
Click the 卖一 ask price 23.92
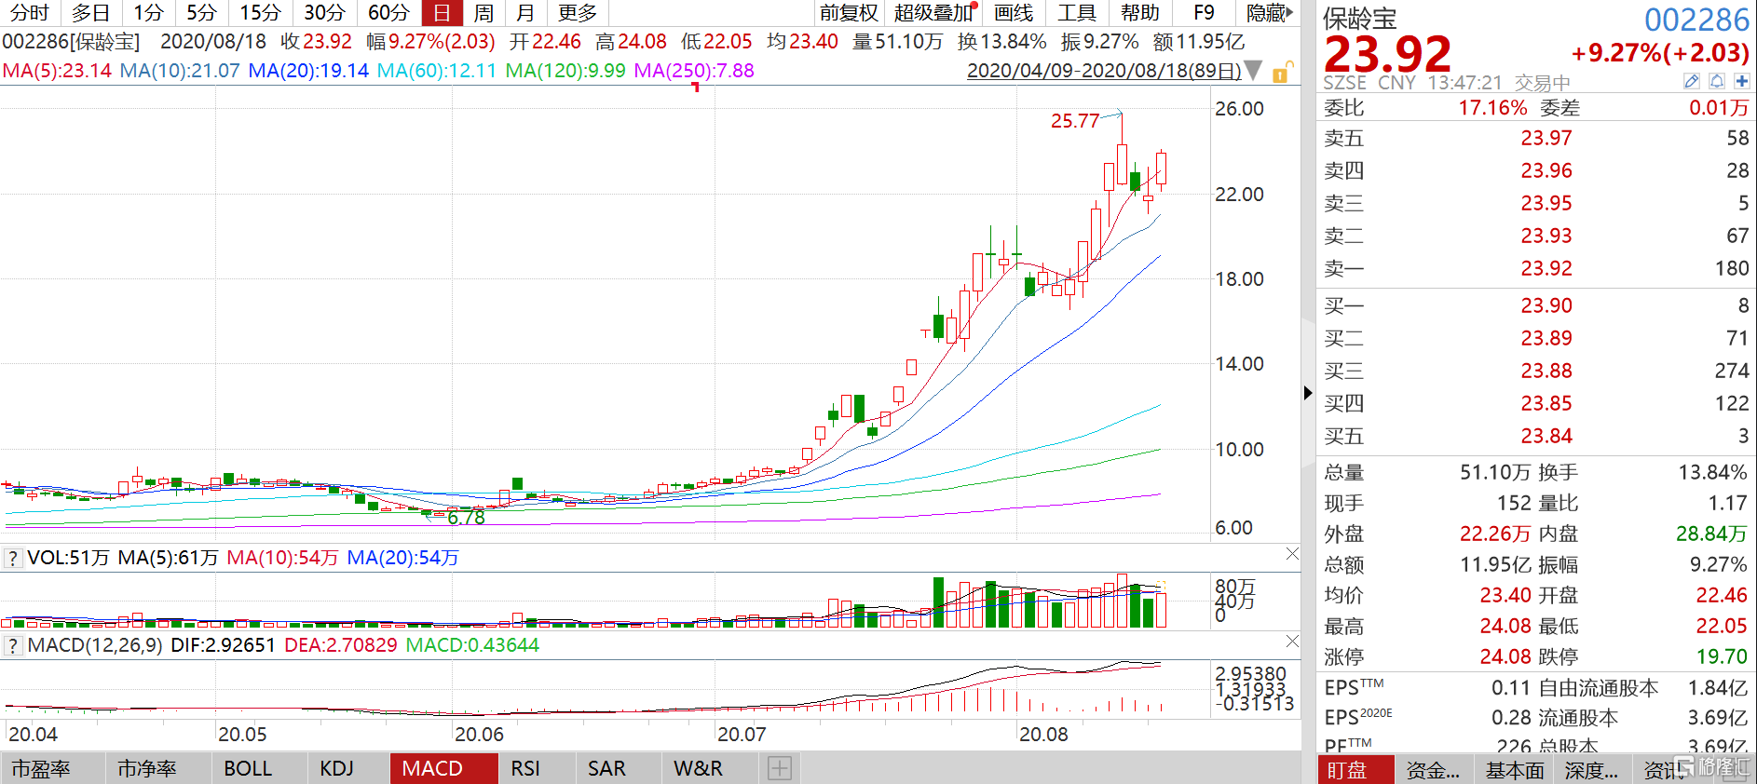coord(1546,268)
